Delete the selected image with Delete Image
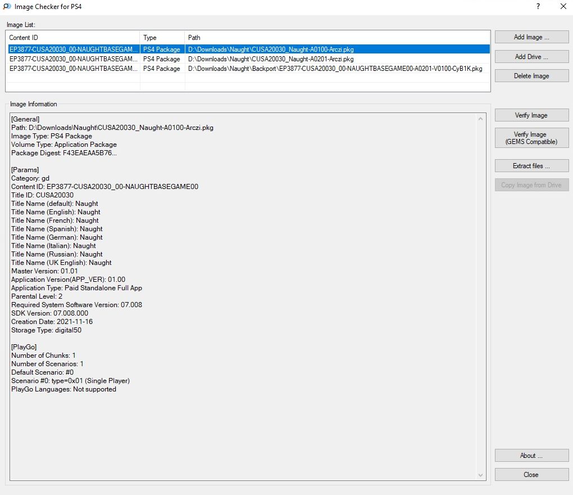Image resolution: width=573 pixels, height=495 pixels. [531, 76]
